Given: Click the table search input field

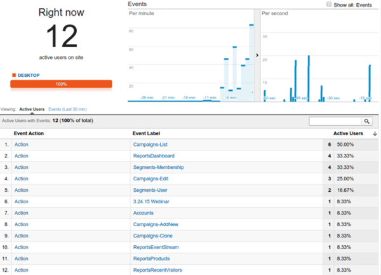Looking at the screenshot, I should (x=335, y=121).
